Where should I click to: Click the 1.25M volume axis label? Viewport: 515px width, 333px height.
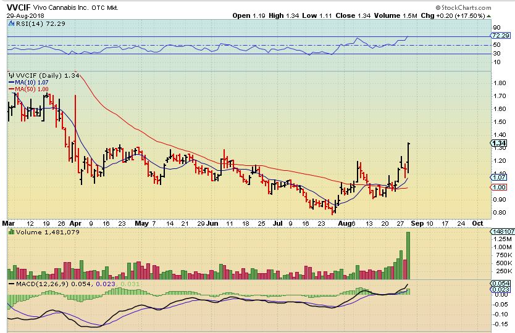click(503, 239)
